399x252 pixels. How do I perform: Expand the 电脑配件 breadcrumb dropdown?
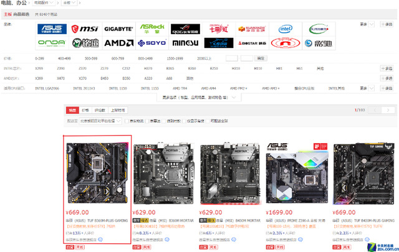(x=44, y=2)
